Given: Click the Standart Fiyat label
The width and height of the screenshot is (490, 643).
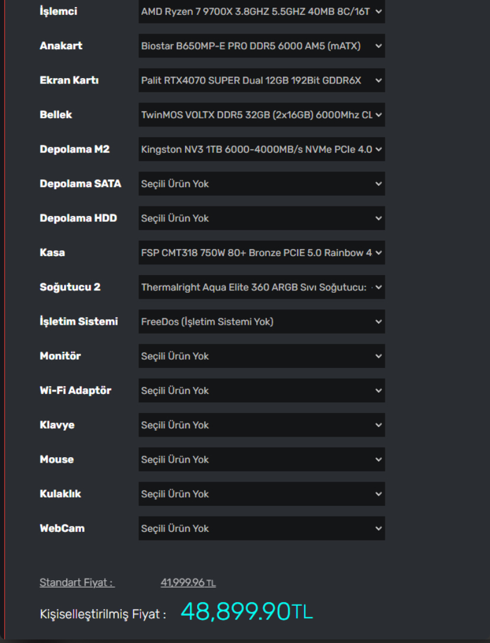Looking at the screenshot, I should 77,583.
